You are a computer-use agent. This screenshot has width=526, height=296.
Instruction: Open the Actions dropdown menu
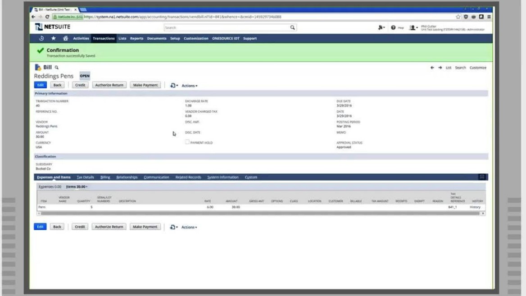pyautogui.click(x=189, y=85)
